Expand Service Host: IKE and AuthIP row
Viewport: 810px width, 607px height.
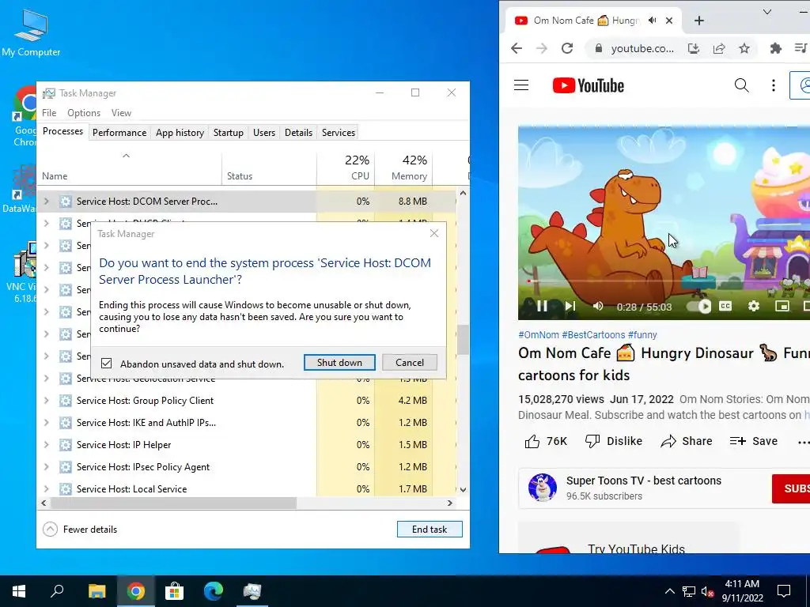click(x=47, y=423)
